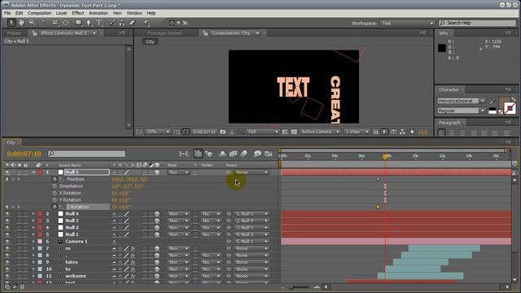
Task: Select the Clone Stamp tool
Action: pos(122,23)
